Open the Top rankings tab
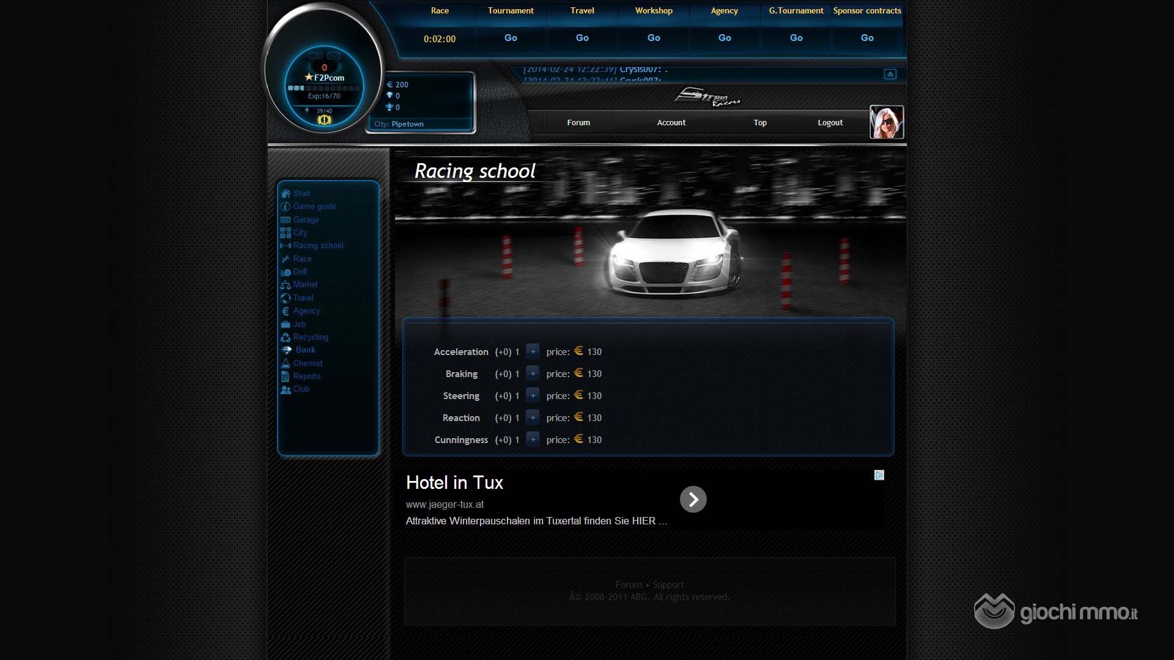The width and height of the screenshot is (1174, 660). pos(760,122)
